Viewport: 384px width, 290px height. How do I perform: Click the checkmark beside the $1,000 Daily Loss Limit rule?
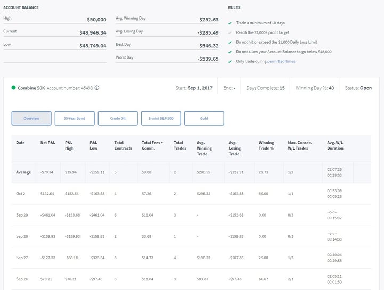pos(230,43)
